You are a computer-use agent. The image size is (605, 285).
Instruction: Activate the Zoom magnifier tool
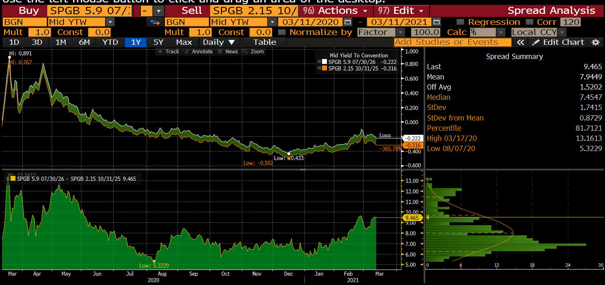pos(253,52)
